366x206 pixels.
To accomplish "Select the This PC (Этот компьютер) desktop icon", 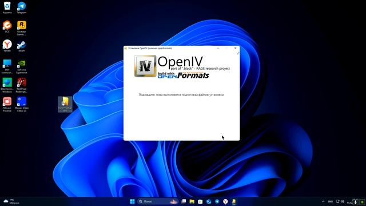I will coord(7,66).
